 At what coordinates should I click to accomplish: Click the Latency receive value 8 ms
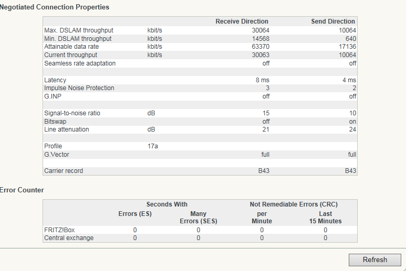(x=262, y=80)
